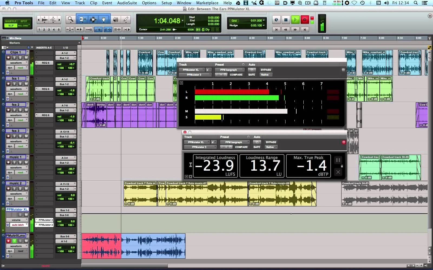Select the Selector waveform tool
The image size is (433, 270).
pyautogui.click(x=93, y=19)
